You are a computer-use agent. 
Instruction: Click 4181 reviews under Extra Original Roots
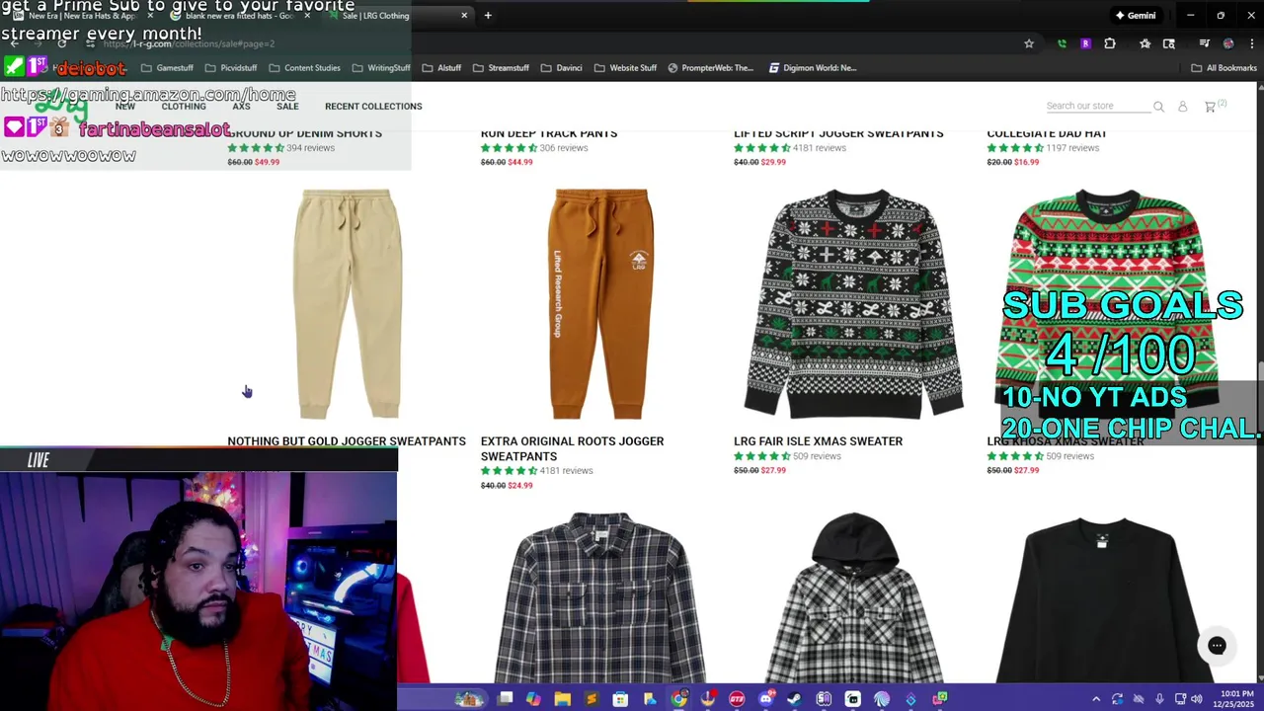567,471
